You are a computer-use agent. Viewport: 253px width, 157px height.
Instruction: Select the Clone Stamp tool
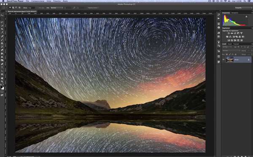pos(2,43)
